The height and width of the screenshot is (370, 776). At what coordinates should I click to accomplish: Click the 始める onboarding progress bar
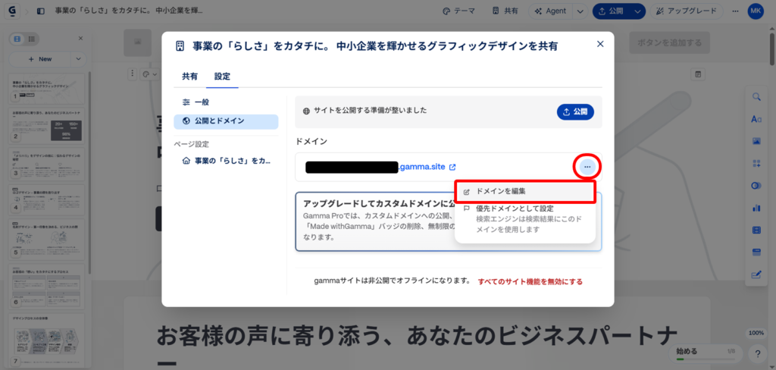pyautogui.click(x=706, y=354)
